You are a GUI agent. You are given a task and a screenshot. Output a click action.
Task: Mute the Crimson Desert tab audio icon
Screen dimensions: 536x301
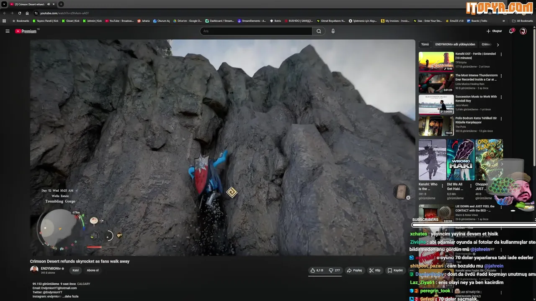[x=48, y=4]
